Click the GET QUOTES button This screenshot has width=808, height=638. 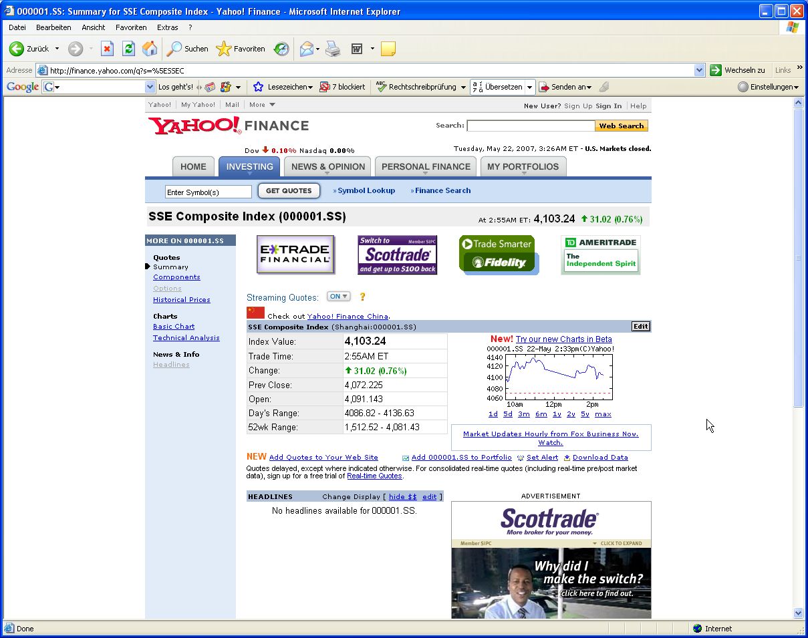pos(289,191)
